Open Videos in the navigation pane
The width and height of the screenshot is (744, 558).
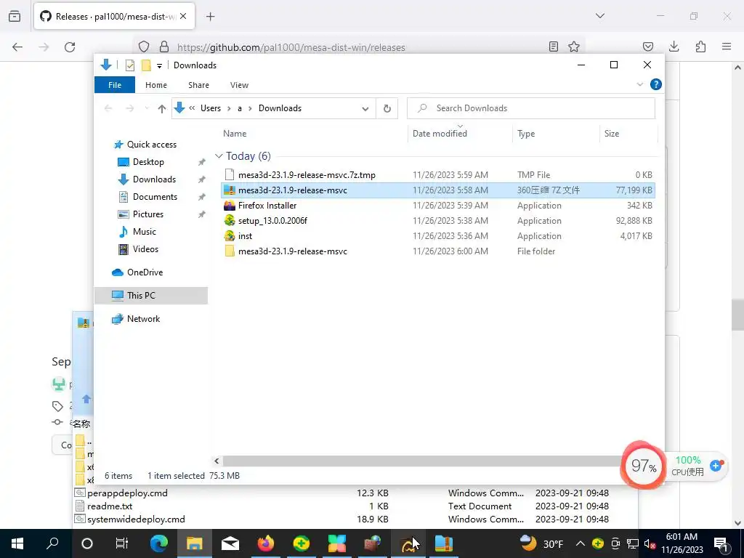(145, 249)
